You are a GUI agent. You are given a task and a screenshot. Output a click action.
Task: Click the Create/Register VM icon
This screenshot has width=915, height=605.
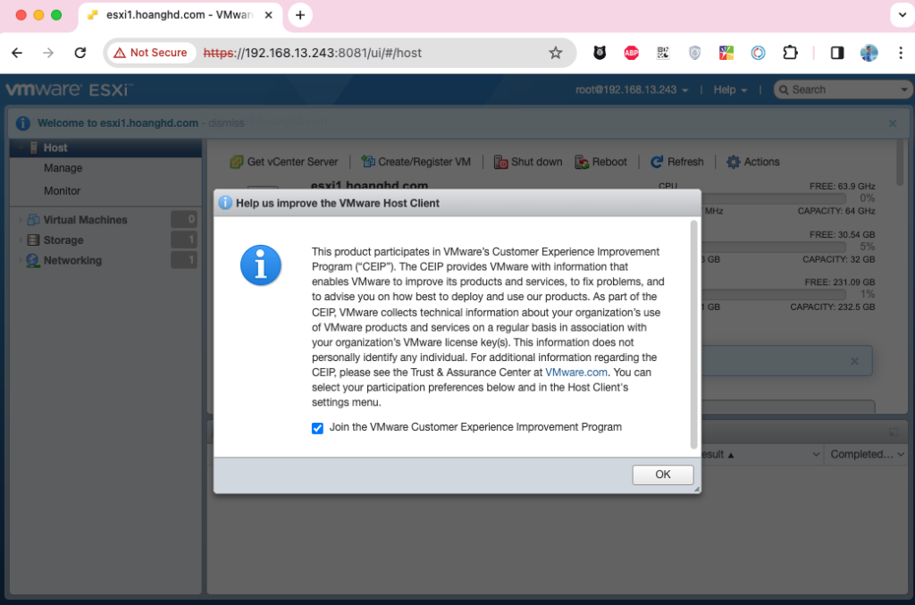click(x=367, y=162)
